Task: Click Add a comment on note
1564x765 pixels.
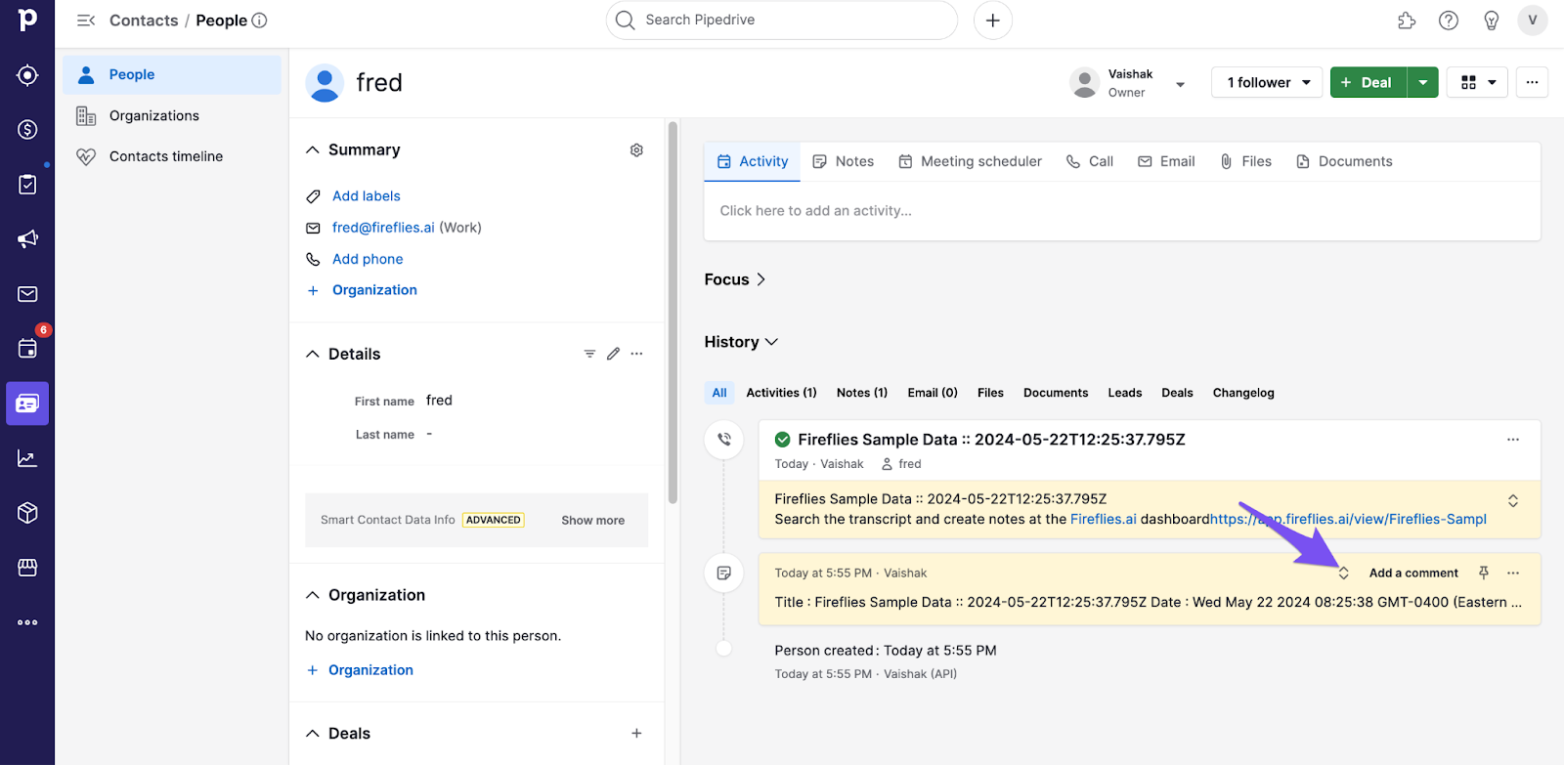Action: (1413, 574)
